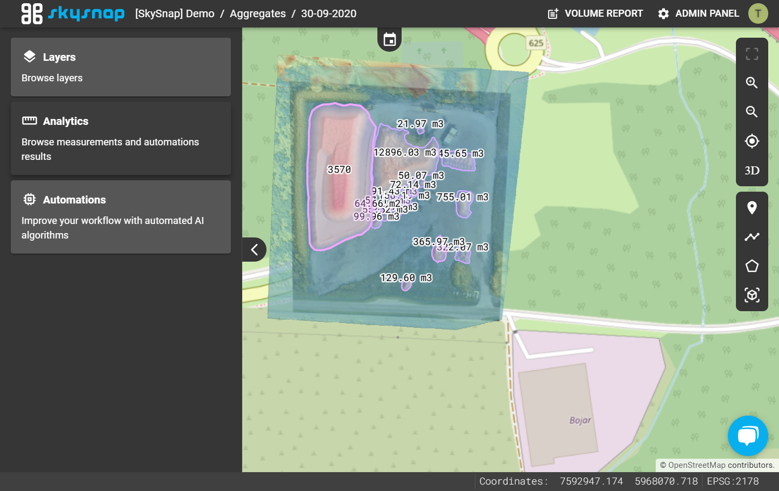The height and width of the screenshot is (491, 779).
Task: Open the chat support widget
Action: point(748,436)
